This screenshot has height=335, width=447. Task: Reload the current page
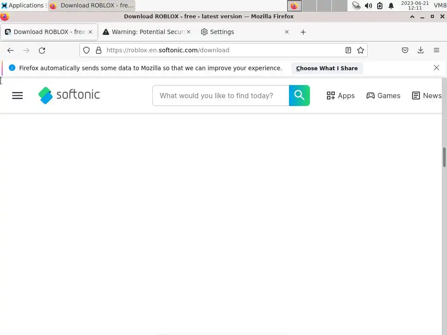(42, 51)
